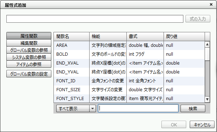Select the AREA function row
This screenshot has width=217, height=132.
129,45
